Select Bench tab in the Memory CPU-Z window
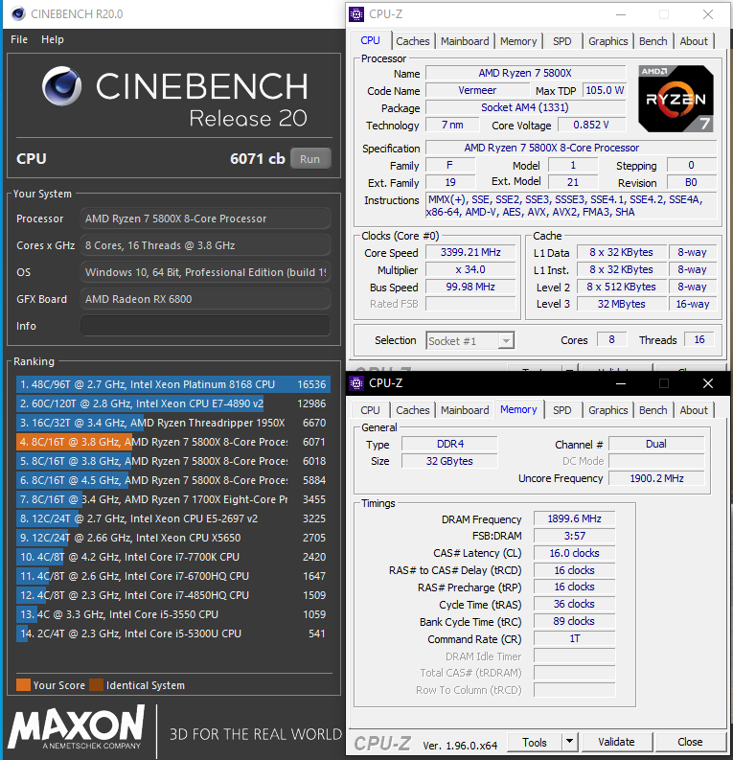Screen dimensions: 733x760 pyautogui.click(x=653, y=410)
